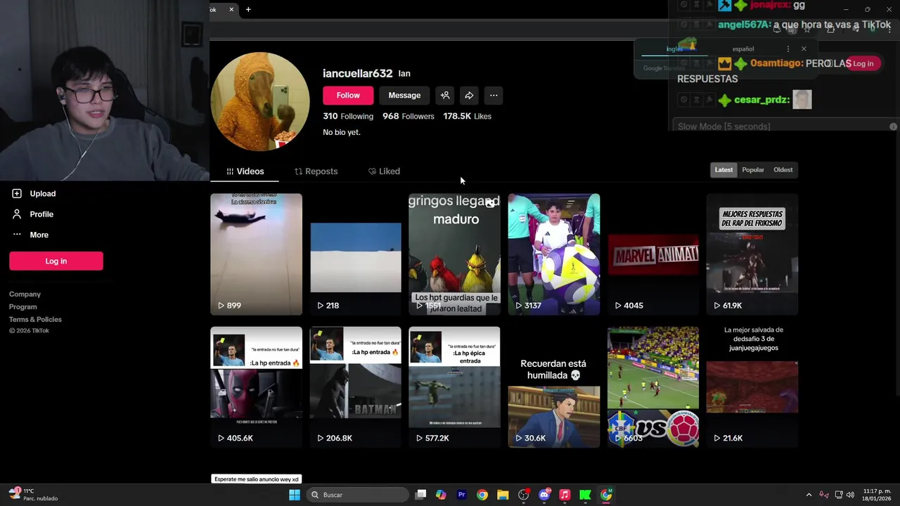Open Windows Start menu
Image resolution: width=900 pixels, height=506 pixels.
tap(295, 495)
